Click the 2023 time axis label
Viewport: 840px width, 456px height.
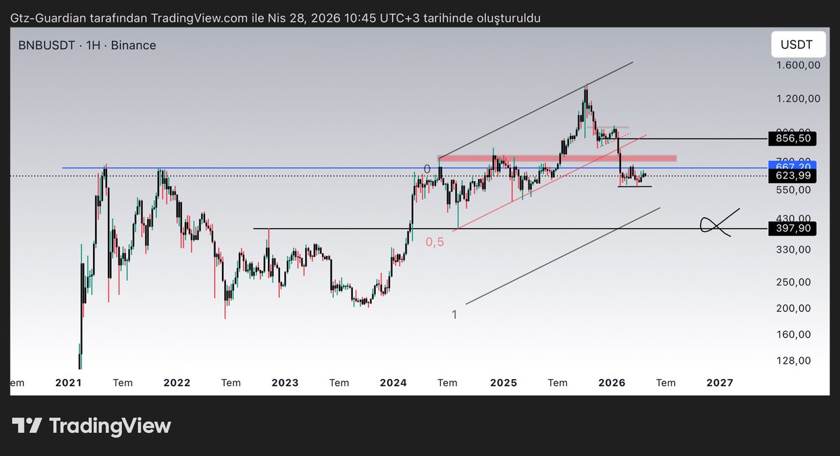[285, 383]
